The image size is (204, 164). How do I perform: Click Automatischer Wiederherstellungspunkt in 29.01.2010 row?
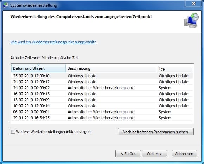[101, 118]
